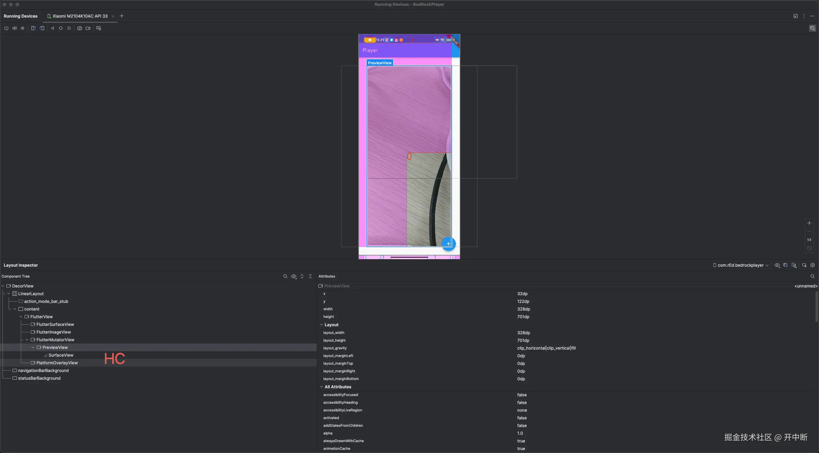Click the blue floating plus button in preview

(x=449, y=244)
